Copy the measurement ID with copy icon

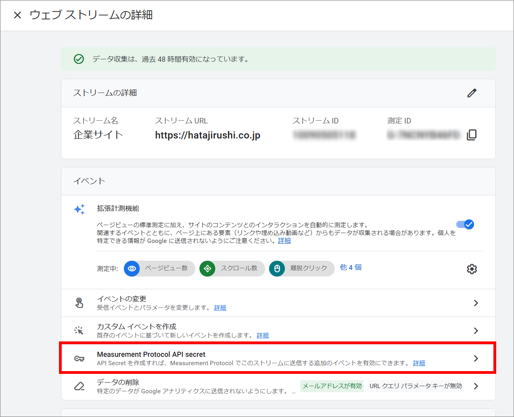[x=472, y=135]
